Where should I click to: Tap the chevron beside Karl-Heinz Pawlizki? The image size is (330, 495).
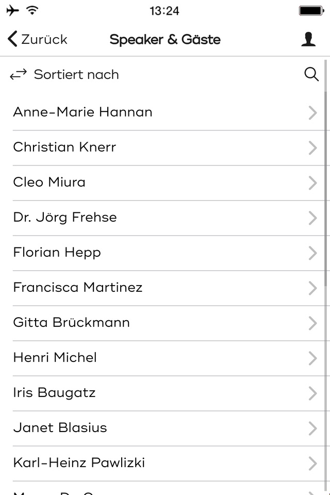coord(312,464)
